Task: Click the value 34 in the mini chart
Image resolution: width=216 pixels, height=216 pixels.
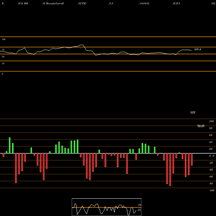Action: (139, 205)
